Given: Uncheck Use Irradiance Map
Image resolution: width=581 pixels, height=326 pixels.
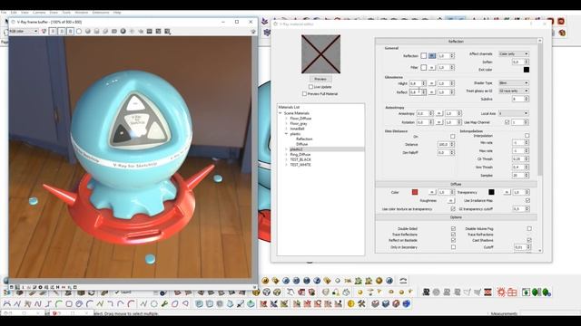Looking at the screenshot, I should point(527,200).
